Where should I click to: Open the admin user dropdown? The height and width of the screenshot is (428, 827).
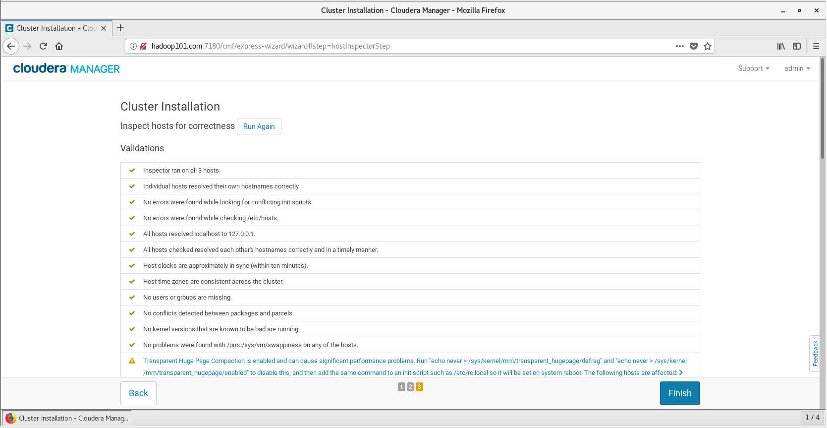click(797, 68)
